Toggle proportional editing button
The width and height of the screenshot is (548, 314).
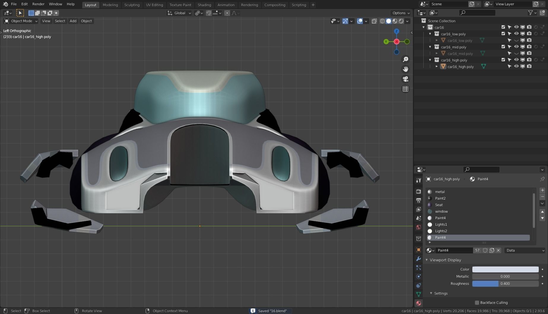(x=227, y=13)
